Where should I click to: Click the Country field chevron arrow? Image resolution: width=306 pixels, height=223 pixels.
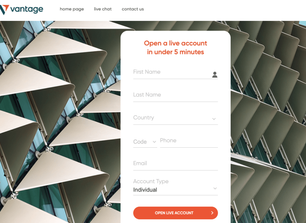(x=214, y=119)
